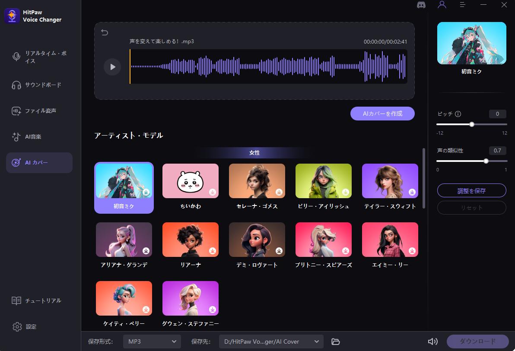The height and width of the screenshot is (351, 515).
Task: Play the loaded mp3 audio
Action: [112, 67]
